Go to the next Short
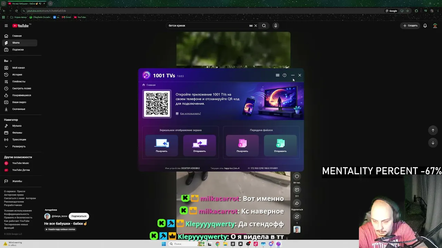Image resolution: width=442 pixels, height=248 pixels. [x=433, y=143]
